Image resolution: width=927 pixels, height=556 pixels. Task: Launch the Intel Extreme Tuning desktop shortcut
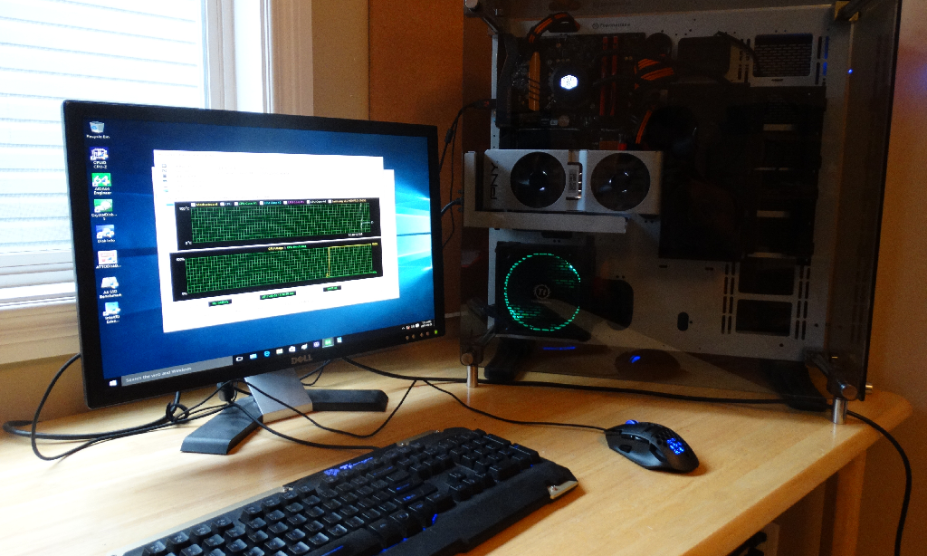tap(111, 311)
